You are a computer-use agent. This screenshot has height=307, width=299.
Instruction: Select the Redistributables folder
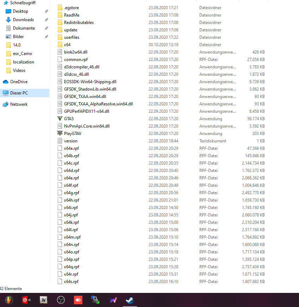pyautogui.click(x=79, y=23)
